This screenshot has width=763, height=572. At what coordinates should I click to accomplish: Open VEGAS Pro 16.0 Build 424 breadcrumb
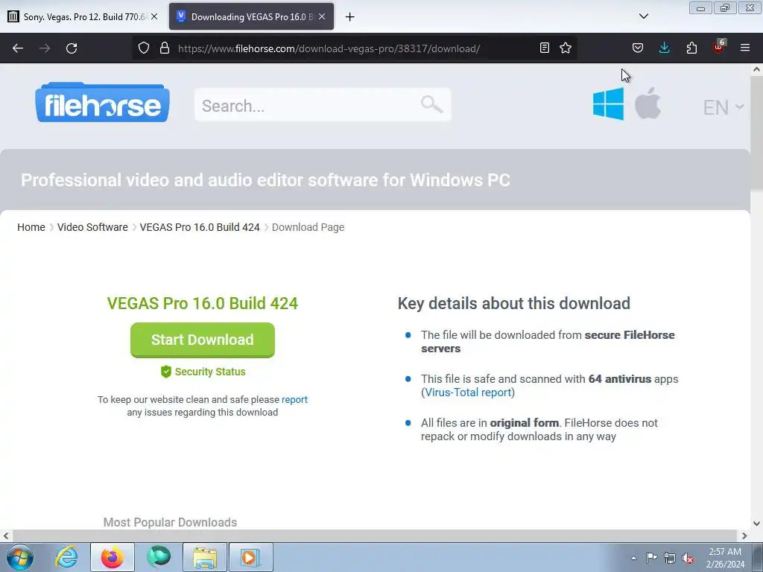point(200,227)
